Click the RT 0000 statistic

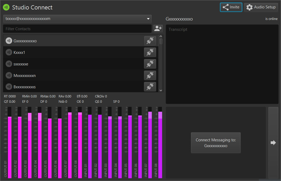pos(10,96)
